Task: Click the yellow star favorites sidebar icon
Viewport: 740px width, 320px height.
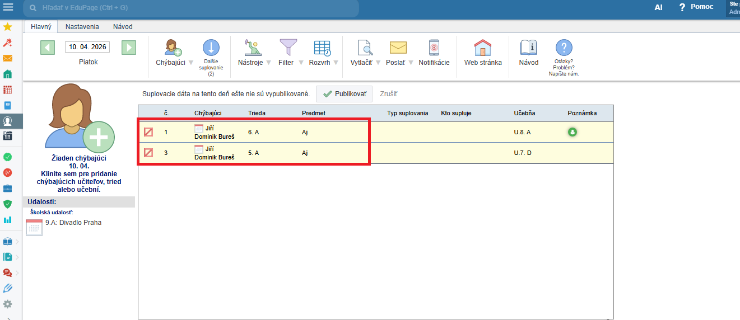Action: [x=8, y=27]
